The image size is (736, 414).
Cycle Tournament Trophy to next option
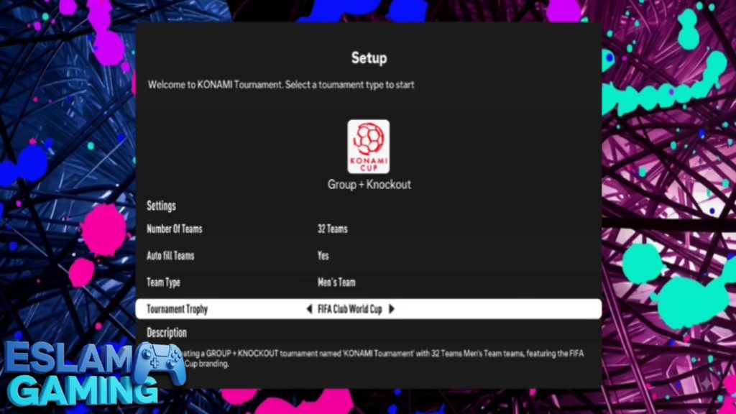tap(392, 309)
